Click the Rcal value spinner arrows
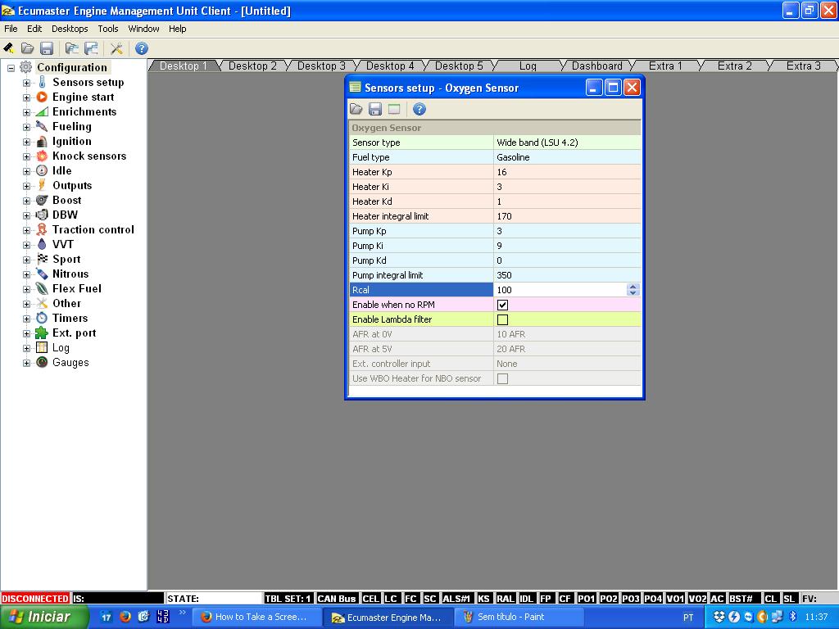 pos(633,290)
